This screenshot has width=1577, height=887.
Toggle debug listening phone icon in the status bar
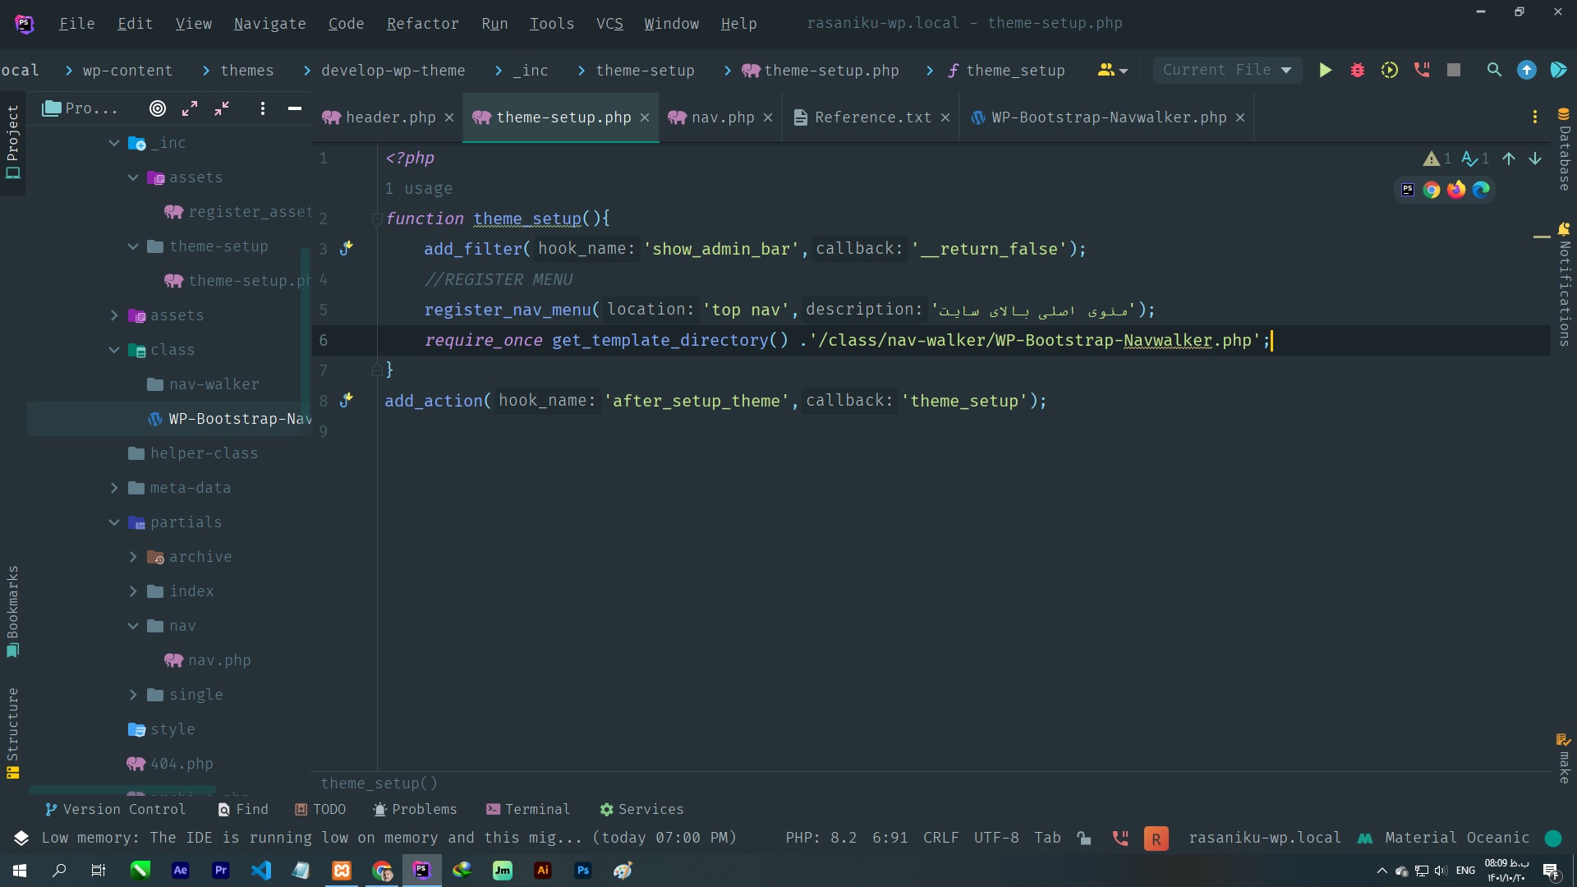click(1120, 838)
